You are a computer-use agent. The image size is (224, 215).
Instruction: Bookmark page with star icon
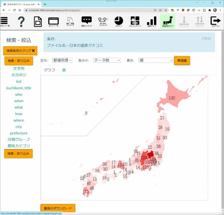tap(166, 10)
